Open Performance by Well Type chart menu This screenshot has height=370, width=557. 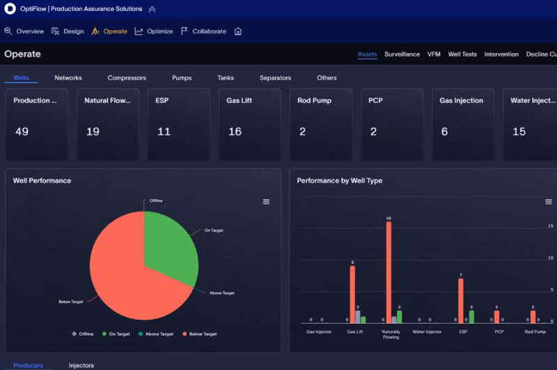pos(549,202)
